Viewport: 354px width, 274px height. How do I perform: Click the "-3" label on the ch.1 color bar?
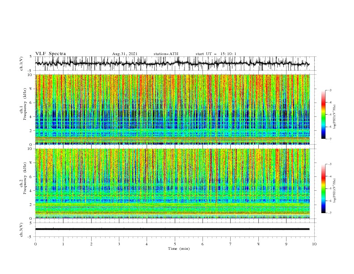330,90
